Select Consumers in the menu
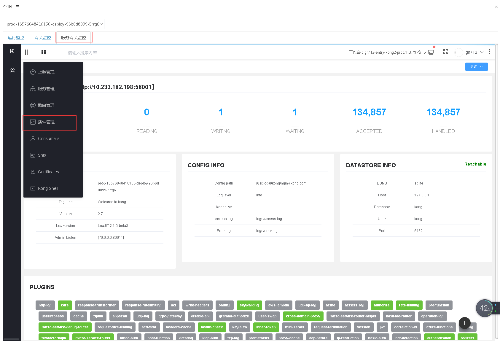 pyautogui.click(x=48, y=139)
